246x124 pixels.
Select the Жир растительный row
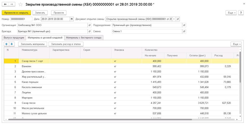point(122,77)
